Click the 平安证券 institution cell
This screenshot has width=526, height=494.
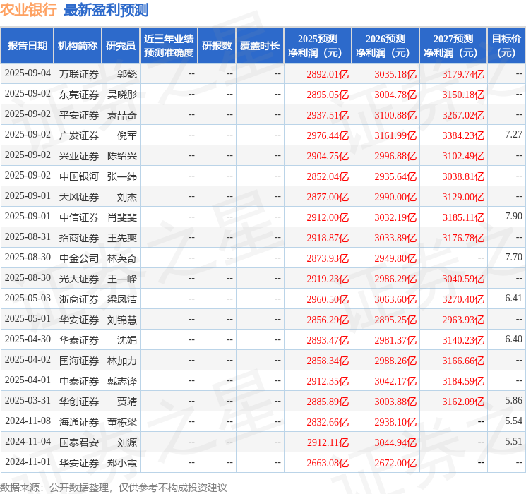79,115
